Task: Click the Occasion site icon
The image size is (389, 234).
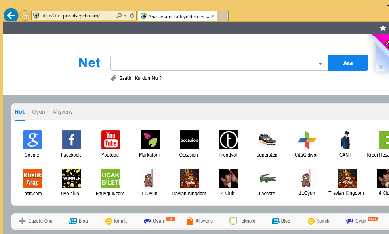Action: coord(189,140)
